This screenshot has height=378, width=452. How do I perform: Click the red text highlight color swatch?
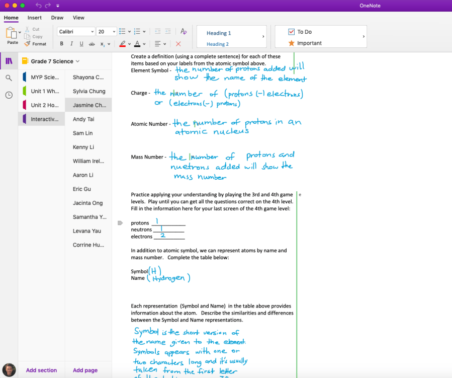(122, 44)
